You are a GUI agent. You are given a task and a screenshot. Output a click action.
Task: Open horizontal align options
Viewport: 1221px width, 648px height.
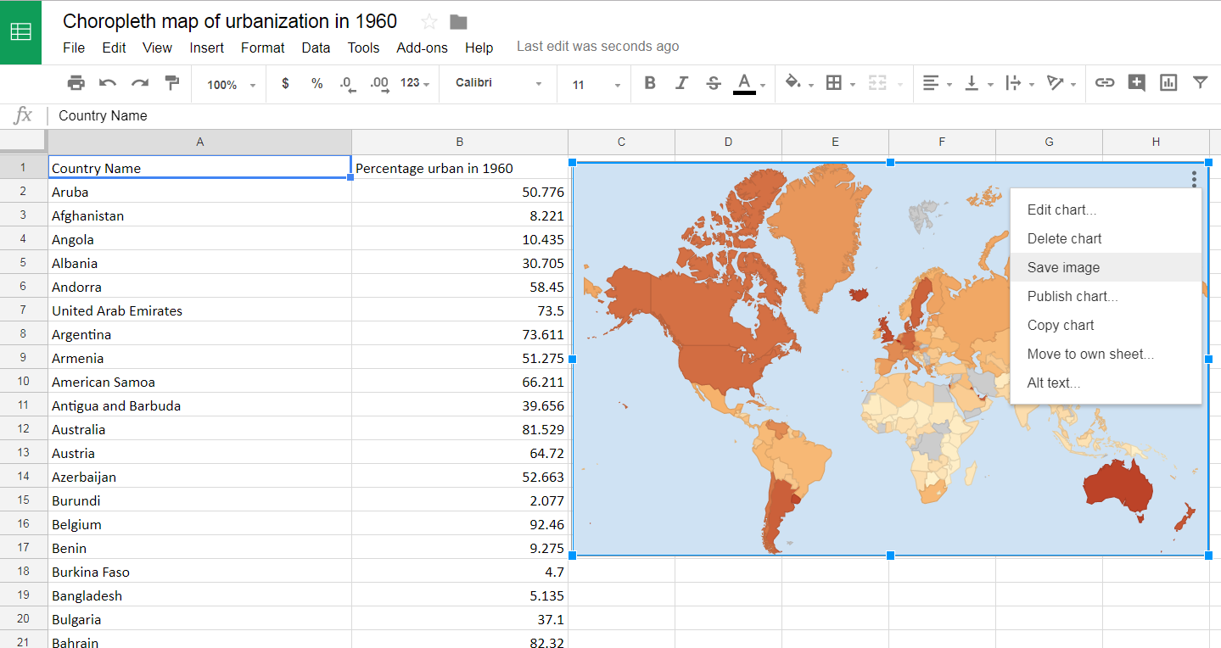point(931,83)
